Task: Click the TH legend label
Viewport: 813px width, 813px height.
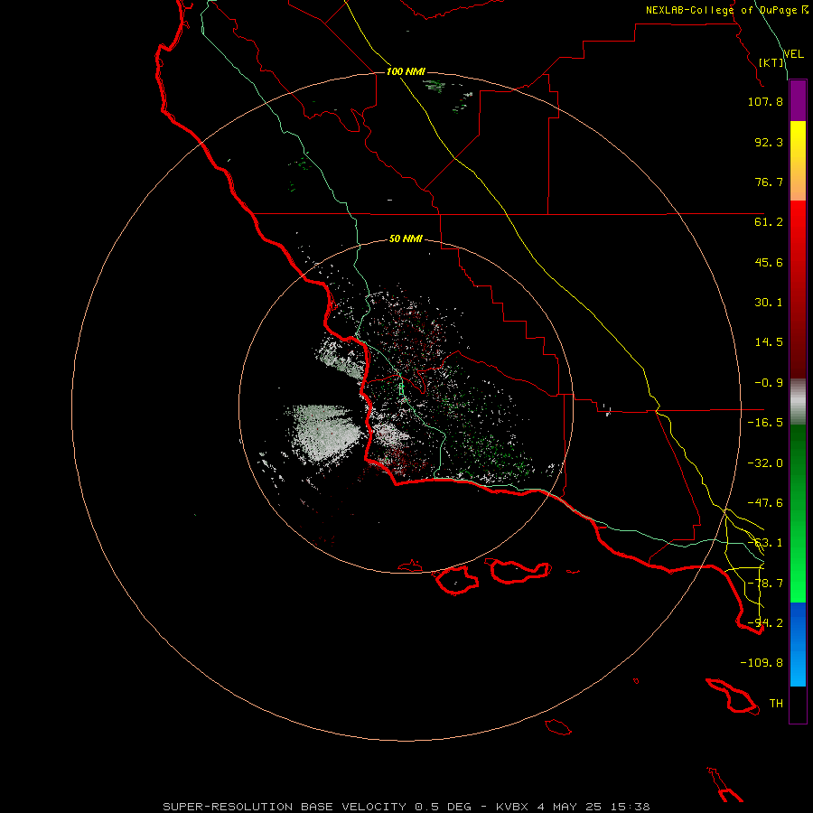Action: tap(776, 704)
